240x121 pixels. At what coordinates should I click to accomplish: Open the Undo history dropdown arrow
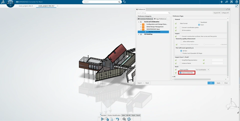tap(120, 119)
